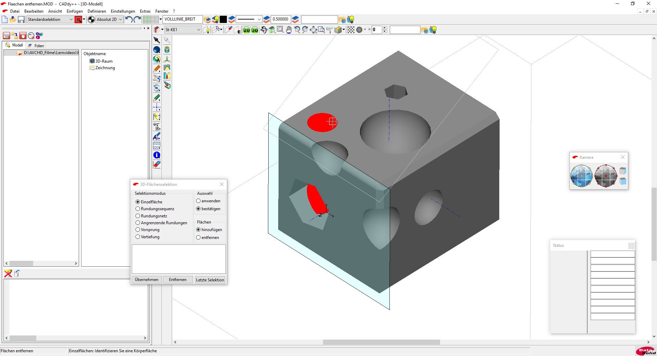Image resolution: width=657 pixels, height=356 pixels.
Task: Switch to the Modell tab
Action: [x=14, y=45]
